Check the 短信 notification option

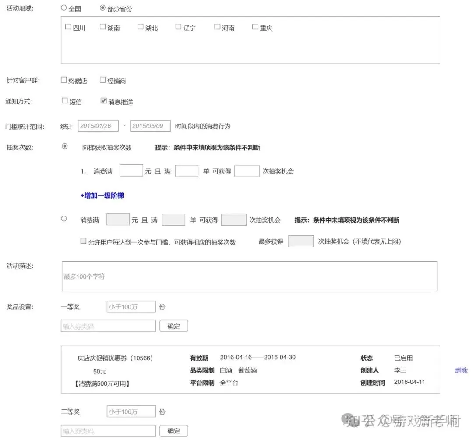pos(64,100)
